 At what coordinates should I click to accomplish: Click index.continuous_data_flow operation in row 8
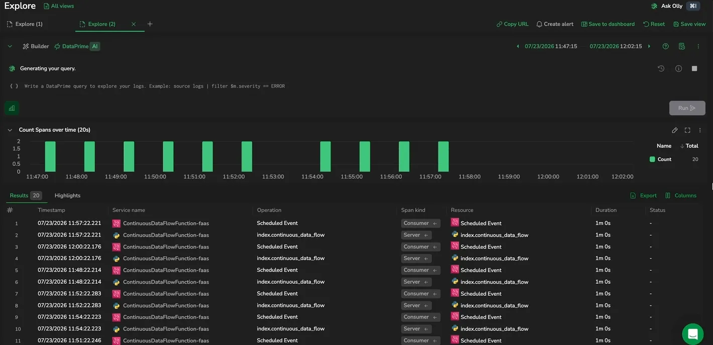tap(291, 305)
